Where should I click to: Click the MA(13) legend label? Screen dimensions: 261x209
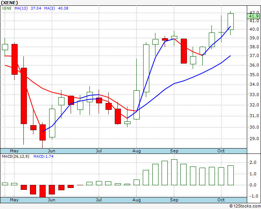[21, 8]
